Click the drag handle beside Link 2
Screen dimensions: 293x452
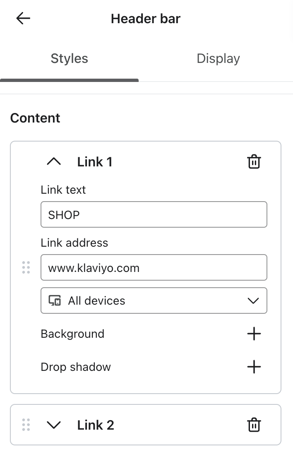[x=26, y=425]
